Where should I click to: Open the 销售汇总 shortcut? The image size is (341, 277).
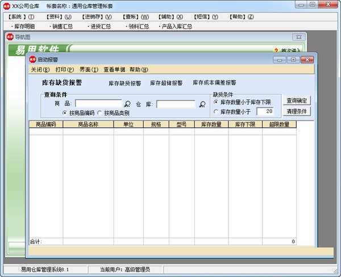pos(61,27)
